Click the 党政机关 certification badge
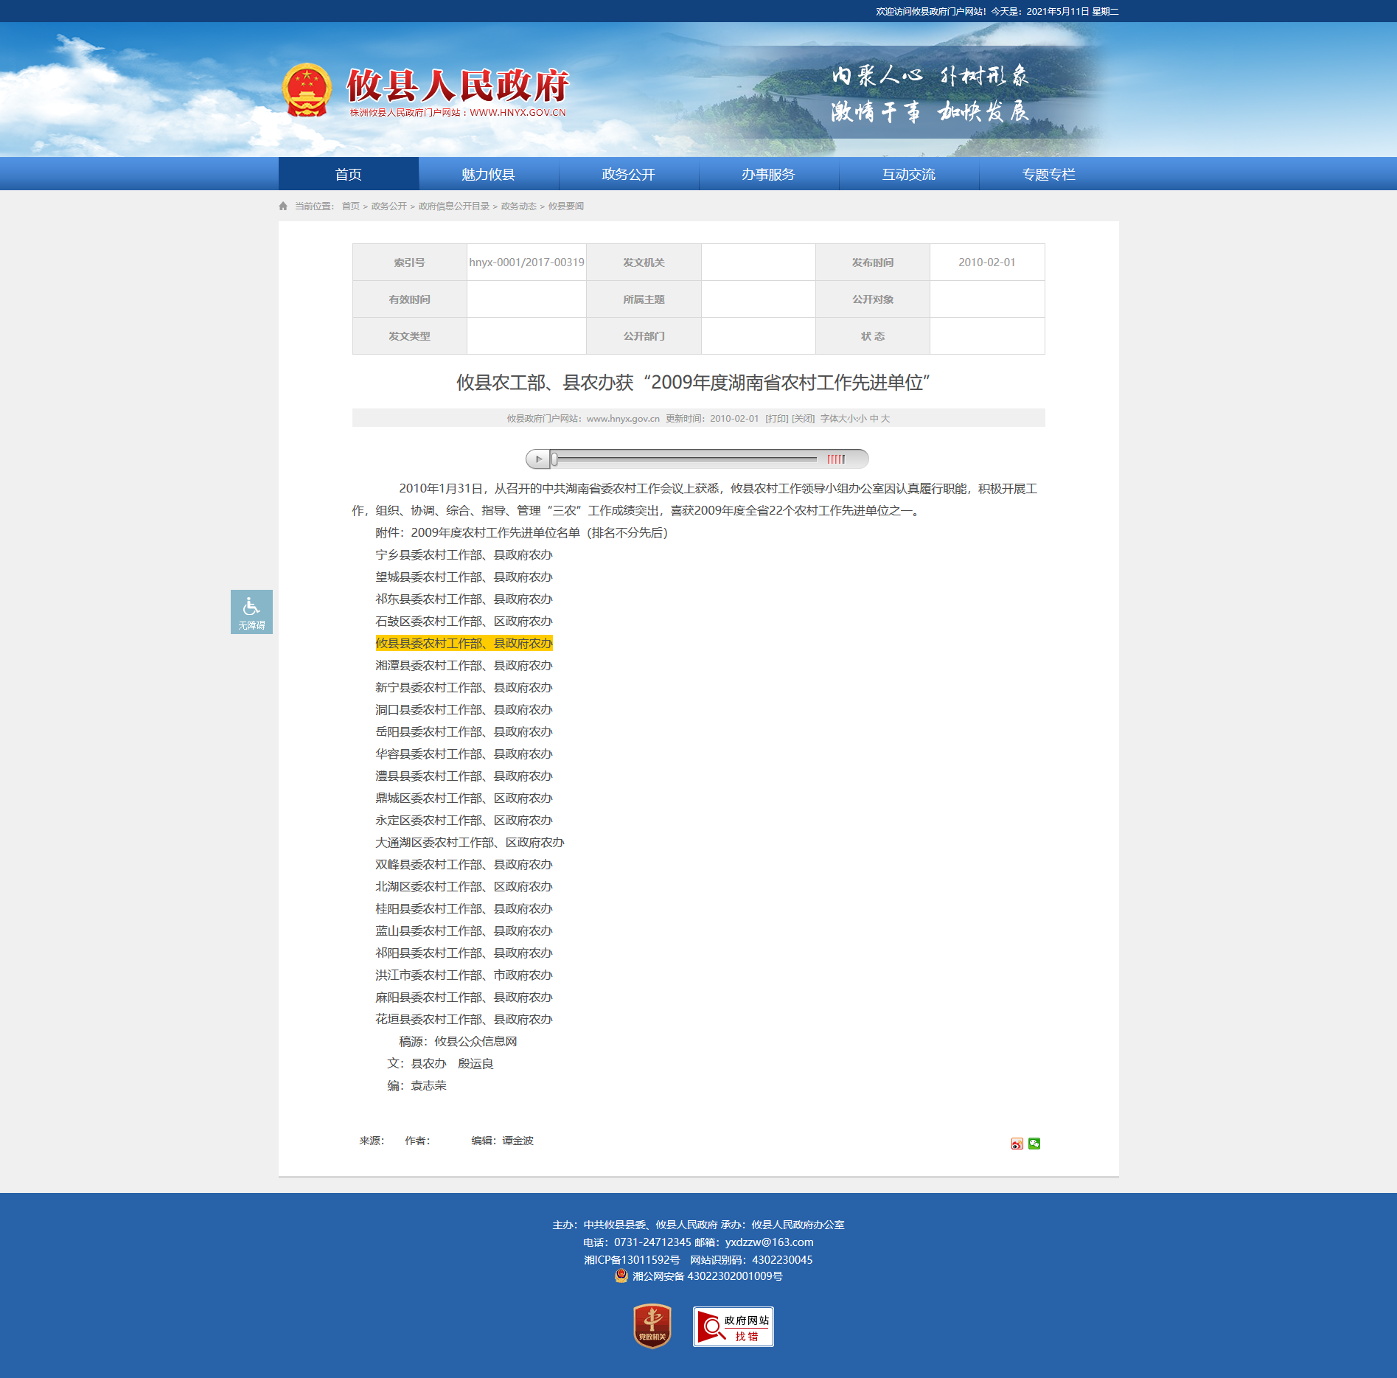Viewport: 1397px width, 1378px height. pos(652,1326)
